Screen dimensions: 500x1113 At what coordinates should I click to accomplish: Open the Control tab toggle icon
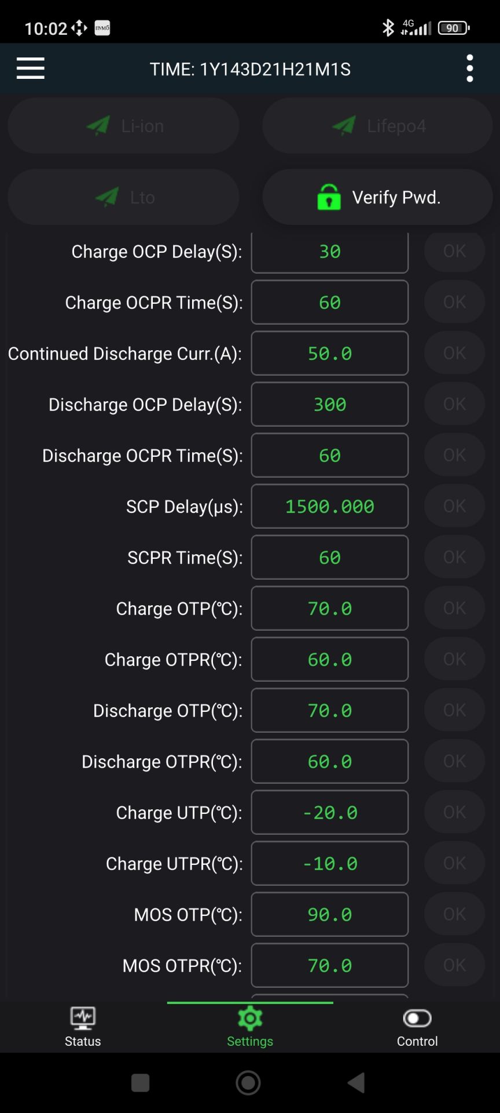pyautogui.click(x=417, y=1019)
